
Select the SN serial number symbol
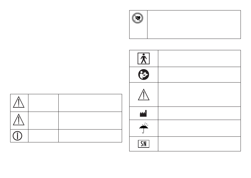coord(144,144)
